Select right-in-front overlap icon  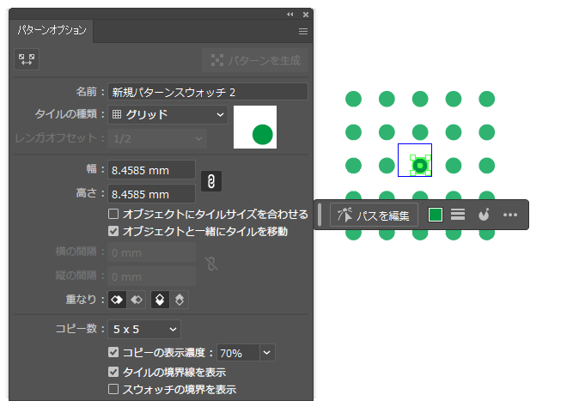137,300
